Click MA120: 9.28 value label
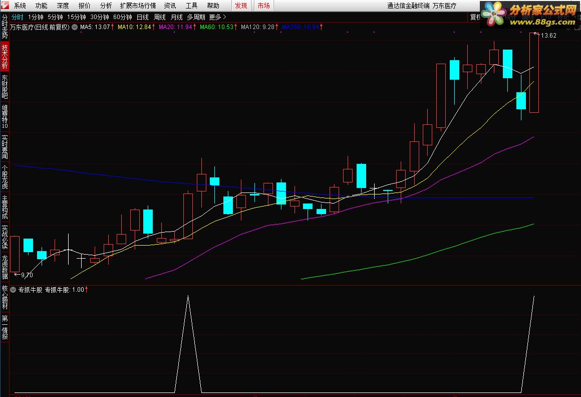Viewport: 581px width, 397px height. coord(257,27)
